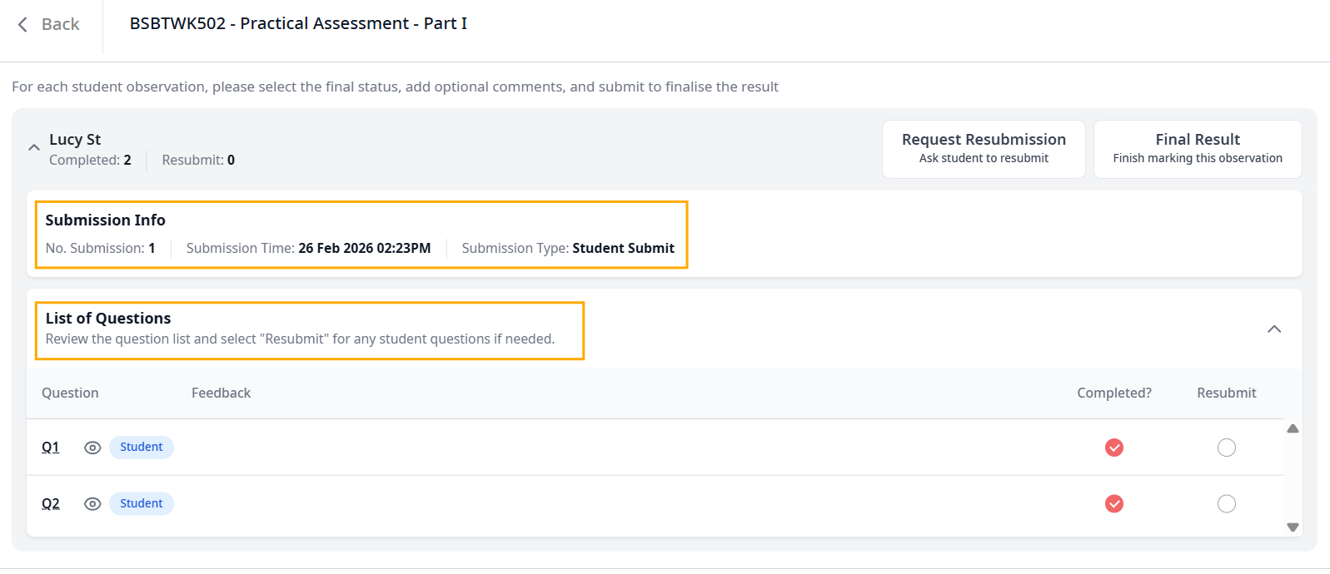Viewport: 1330px width, 574px height.
Task: View Q2 submission via eye icon
Action: click(92, 504)
